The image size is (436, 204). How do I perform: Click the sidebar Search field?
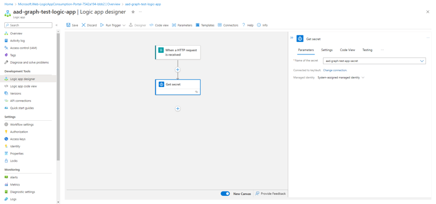[28, 25]
